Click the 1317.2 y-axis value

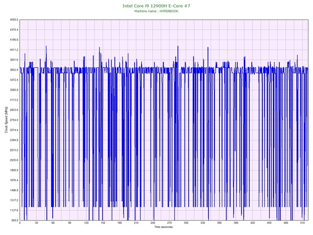[x=14, y=200]
